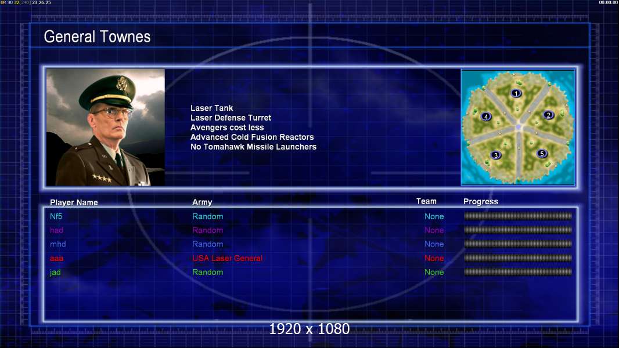Click Random army in had row
This screenshot has height=348, width=619.
pos(208,230)
